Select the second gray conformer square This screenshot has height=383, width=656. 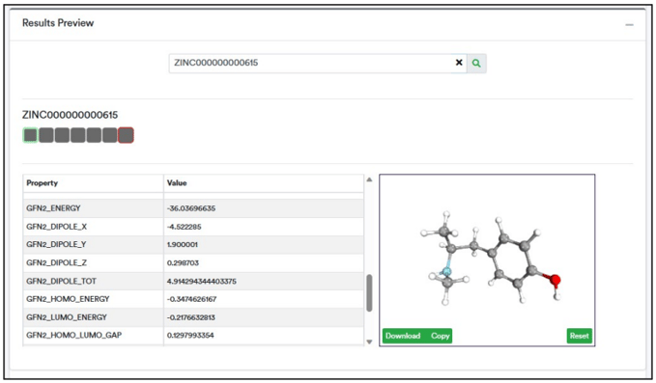(46, 135)
